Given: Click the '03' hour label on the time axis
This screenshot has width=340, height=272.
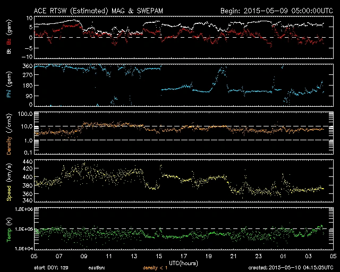Looking at the screenshot, I should click(308, 257).
